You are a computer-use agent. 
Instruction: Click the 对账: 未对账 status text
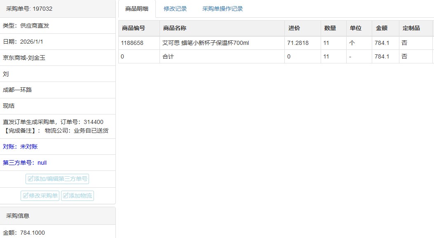(20, 147)
